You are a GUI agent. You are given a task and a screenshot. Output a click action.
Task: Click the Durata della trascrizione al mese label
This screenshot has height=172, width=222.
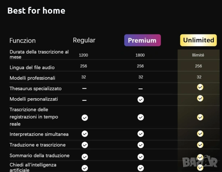(39, 54)
